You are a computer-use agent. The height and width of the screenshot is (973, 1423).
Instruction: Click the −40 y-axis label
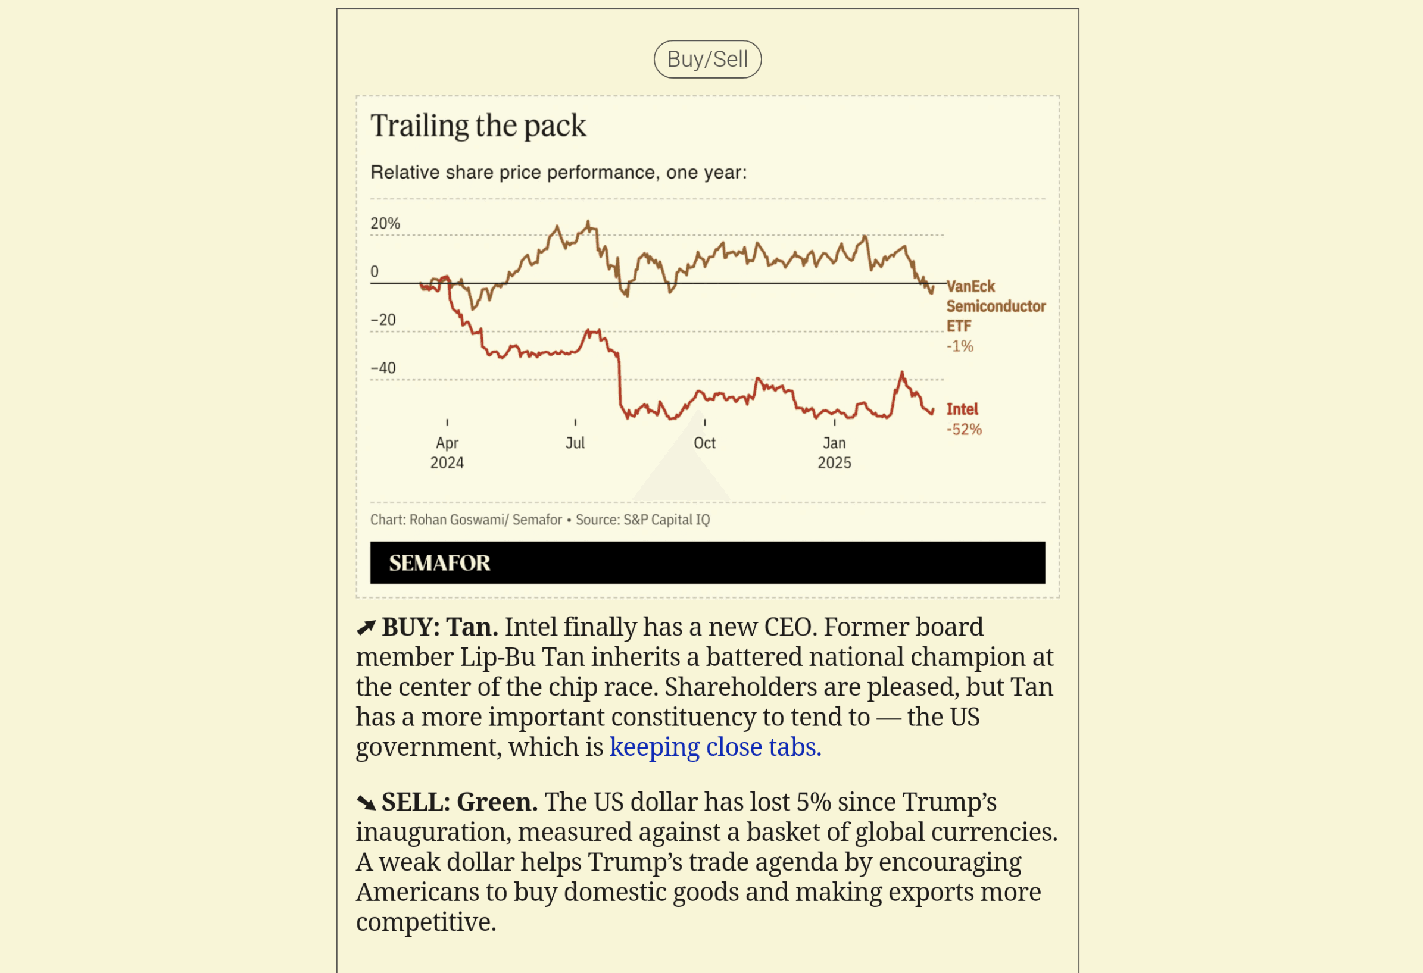pos(383,368)
